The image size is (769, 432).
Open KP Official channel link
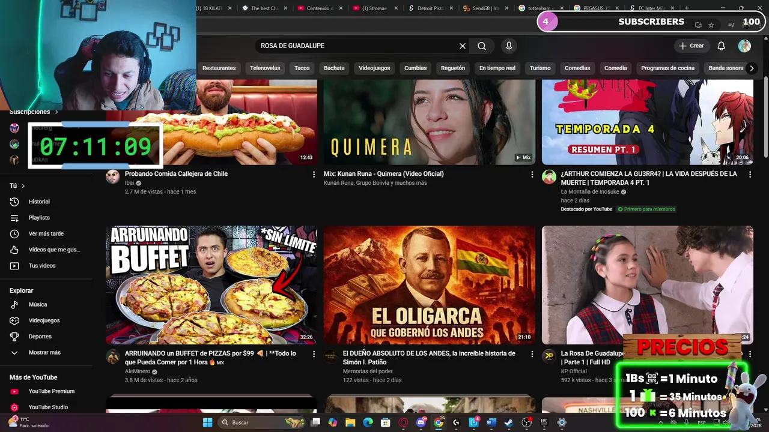click(574, 371)
